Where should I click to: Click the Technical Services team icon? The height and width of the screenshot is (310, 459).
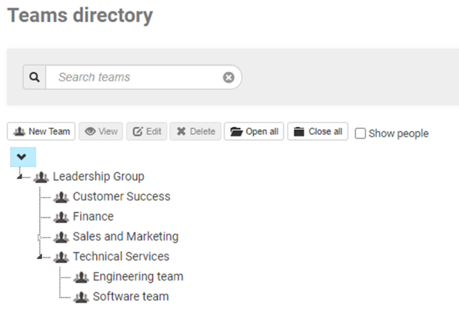[61, 257]
